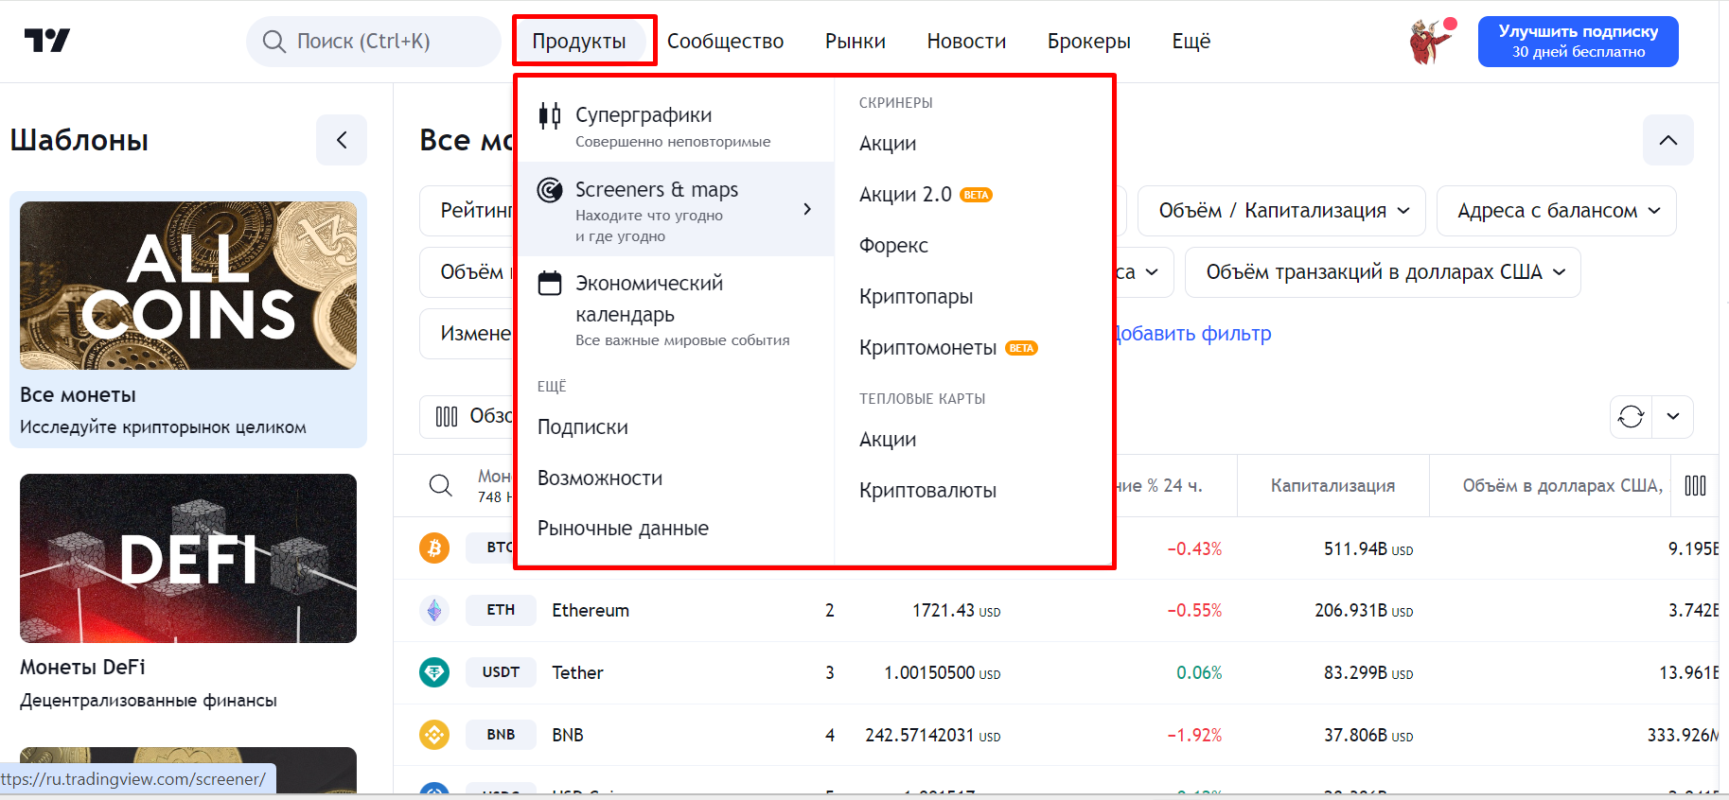
Task: Click Ethereum price 1721.43 USD
Action: (956, 611)
